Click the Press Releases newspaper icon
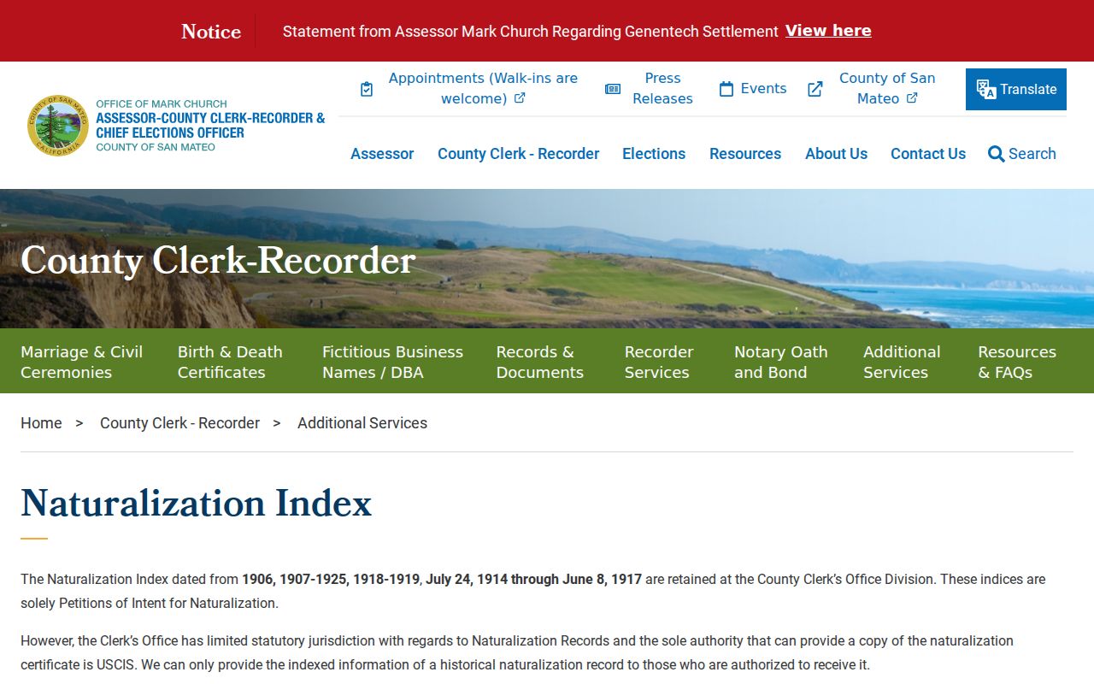1094x684 pixels. tap(613, 89)
